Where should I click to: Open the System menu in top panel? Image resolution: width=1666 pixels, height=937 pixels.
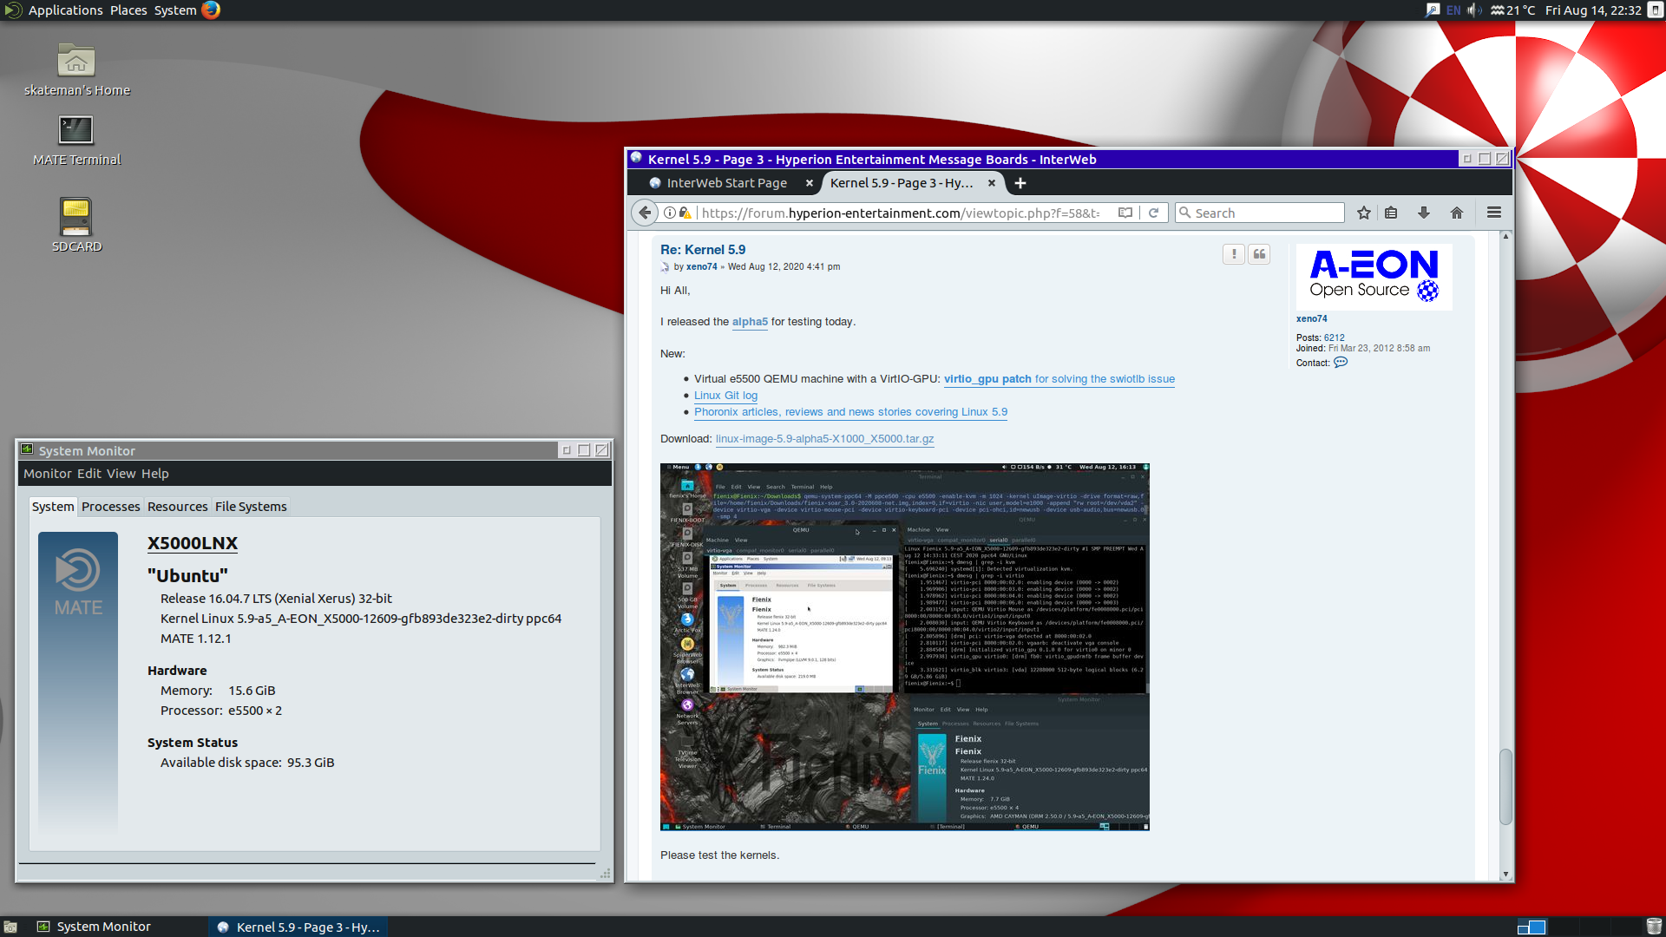(x=175, y=10)
